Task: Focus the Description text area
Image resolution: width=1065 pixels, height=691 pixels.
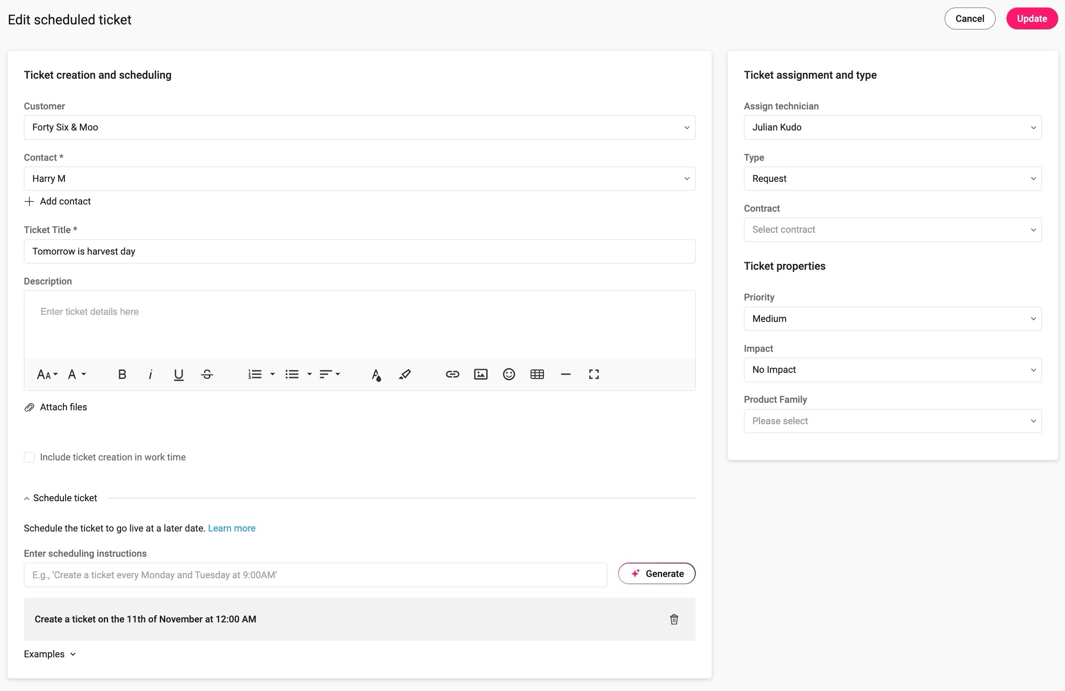Action: 359,325
